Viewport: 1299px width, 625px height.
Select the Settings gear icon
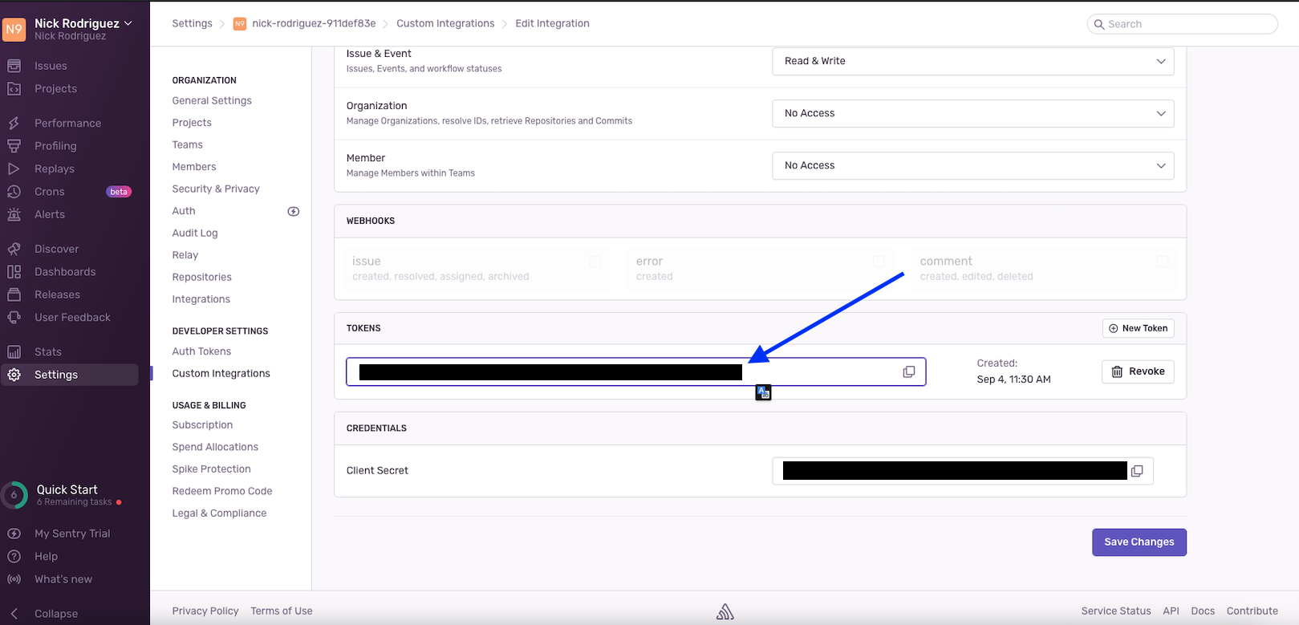pos(14,375)
